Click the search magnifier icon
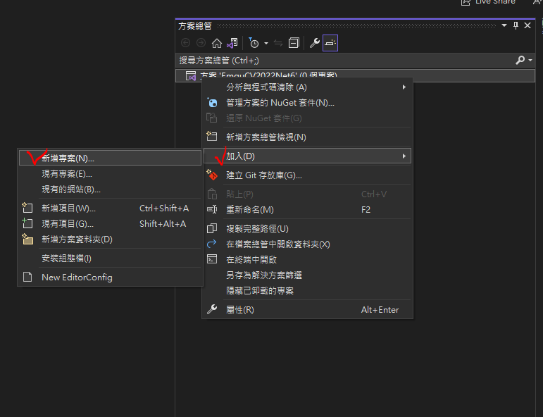 pyautogui.click(x=520, y=61)
